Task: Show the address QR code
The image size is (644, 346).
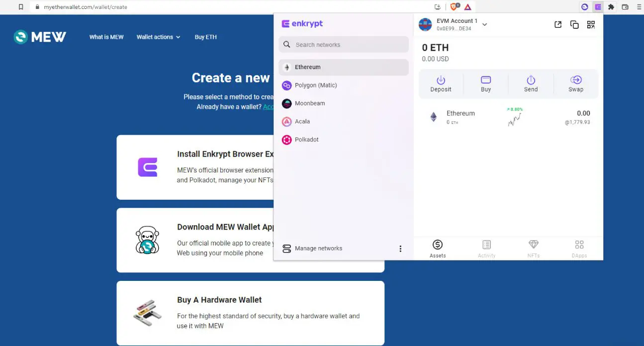Action: click(x=591, y=24)
